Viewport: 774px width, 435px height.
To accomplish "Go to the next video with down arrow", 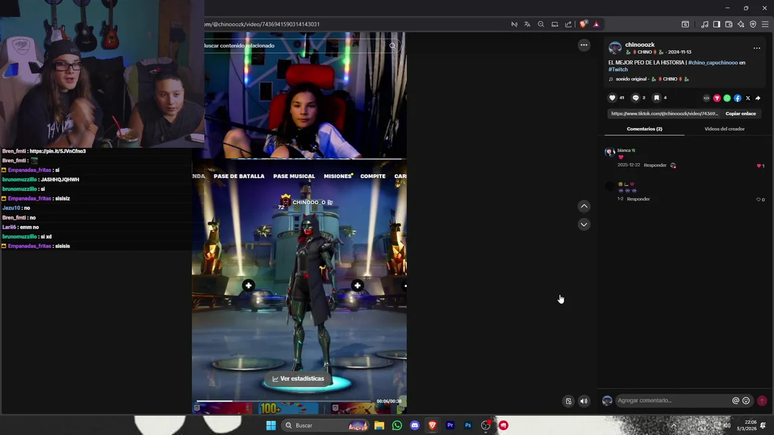I will (x=584, y=224).
